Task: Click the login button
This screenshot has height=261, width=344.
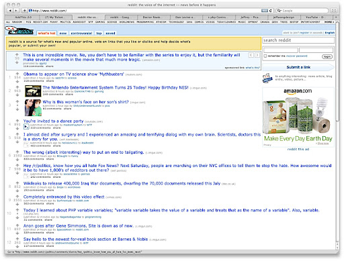Action: [x=327, y=56]
